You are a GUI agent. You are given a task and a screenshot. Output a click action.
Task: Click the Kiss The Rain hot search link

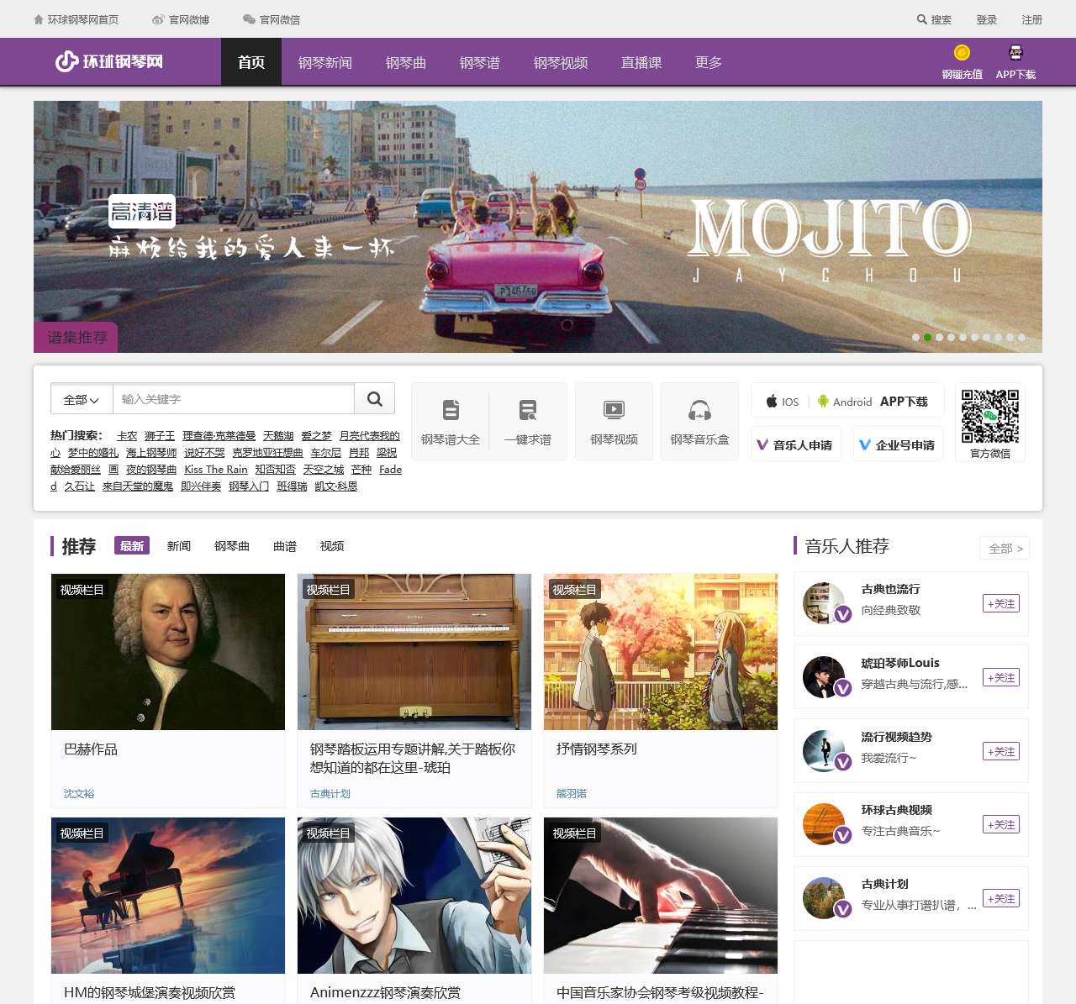(216, 470)
